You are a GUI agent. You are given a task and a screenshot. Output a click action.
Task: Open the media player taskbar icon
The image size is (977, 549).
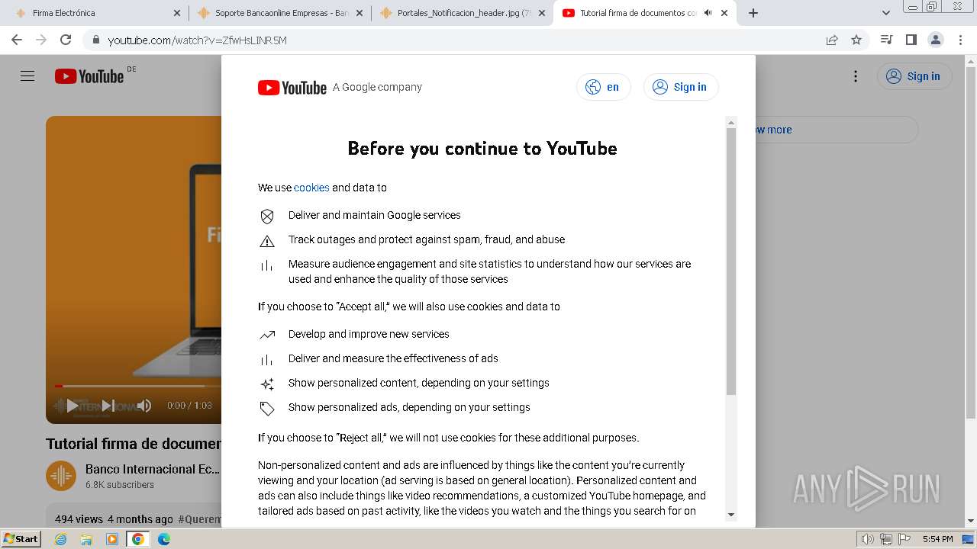[x=112, y=539]
